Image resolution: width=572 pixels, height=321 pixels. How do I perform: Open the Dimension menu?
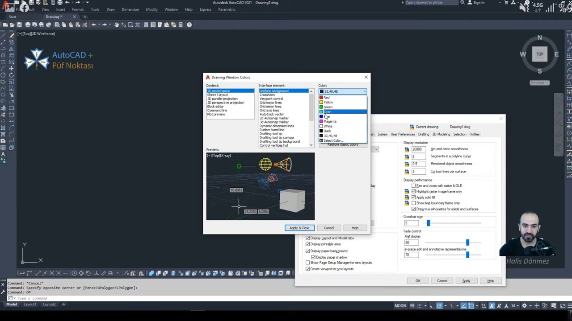[130, 9]
